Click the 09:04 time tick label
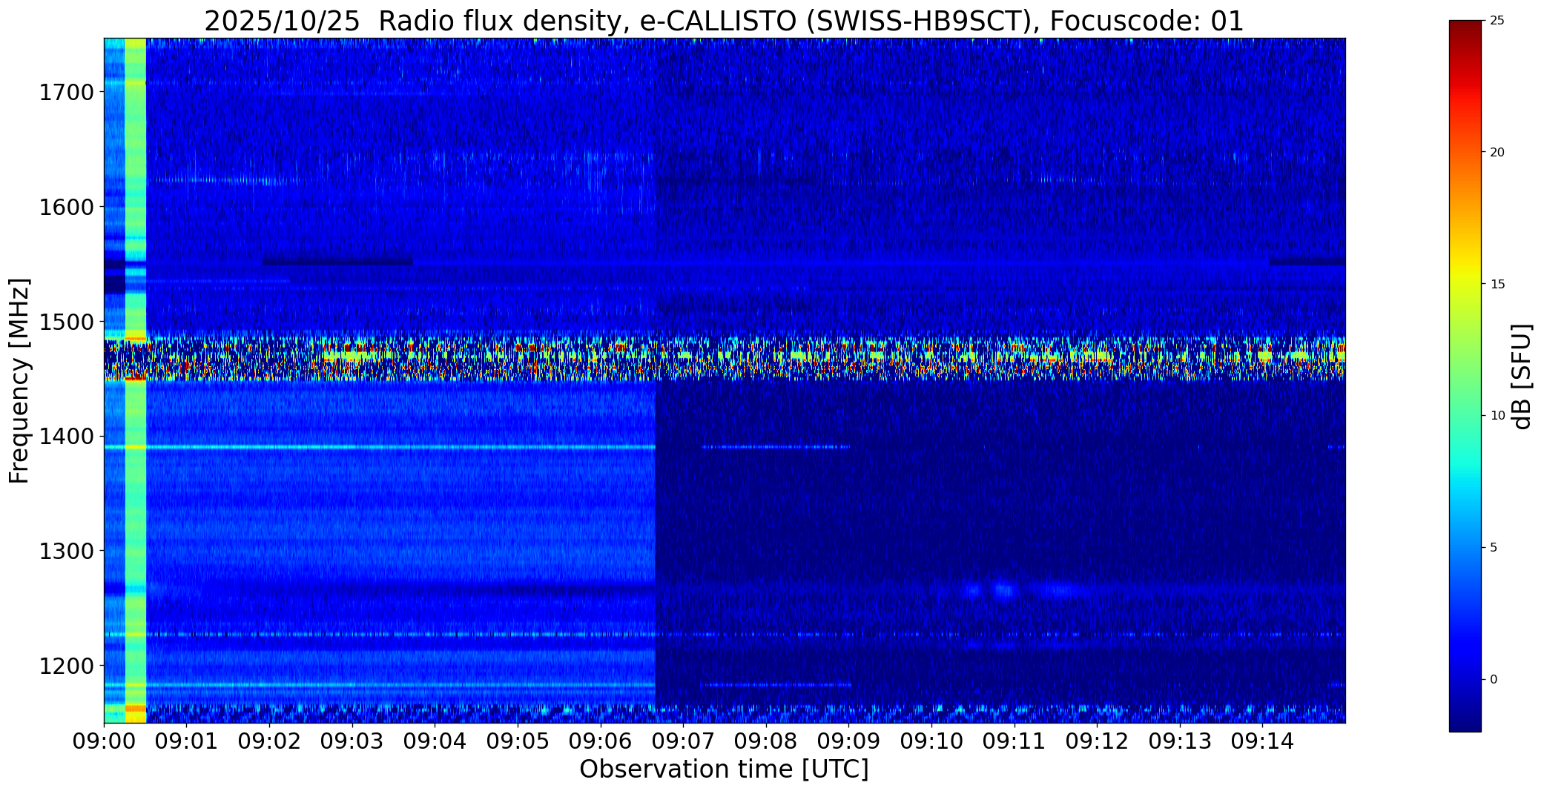 point(435,741)
